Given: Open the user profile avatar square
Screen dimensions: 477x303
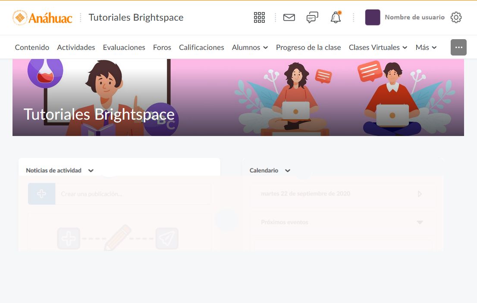Looking at the screenshot, I should [373, 17].
